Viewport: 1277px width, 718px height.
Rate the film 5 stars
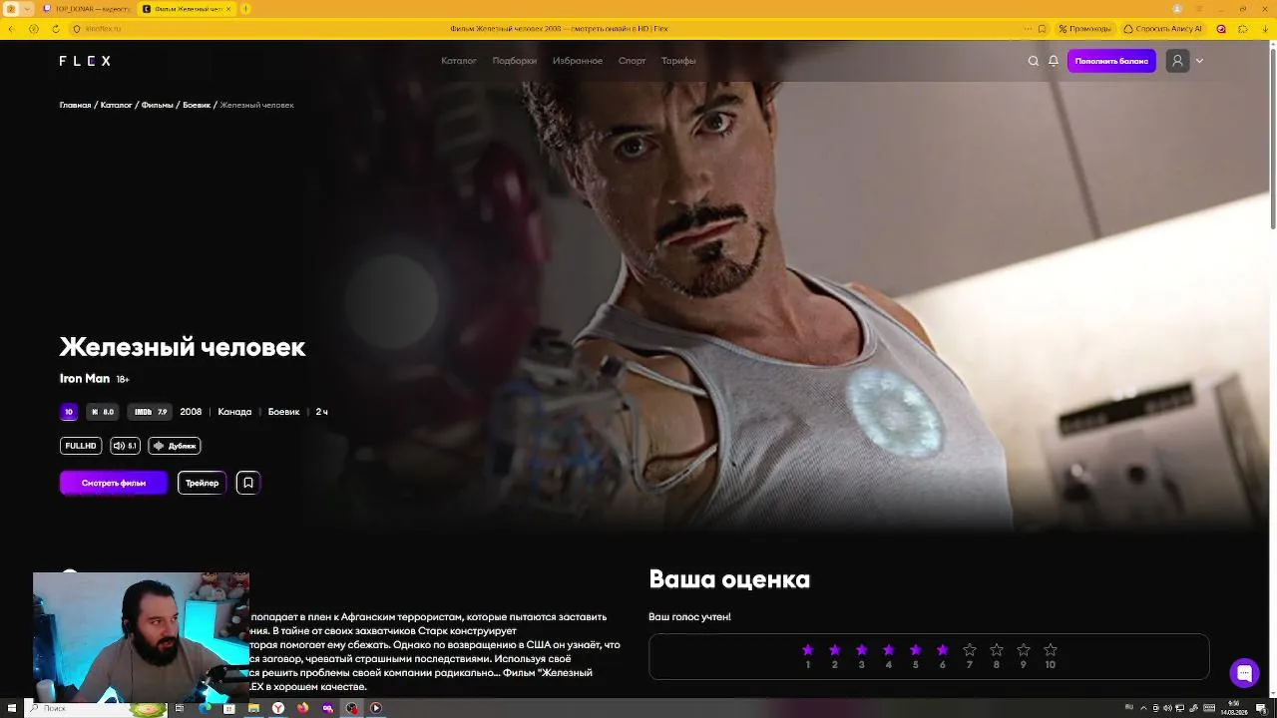pyautogui.click(x=916, y=650)
